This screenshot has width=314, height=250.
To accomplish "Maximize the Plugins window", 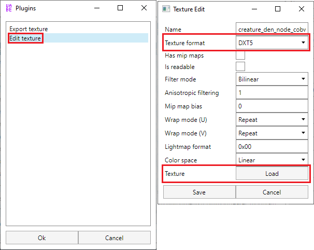I will (x=120, y=8).
